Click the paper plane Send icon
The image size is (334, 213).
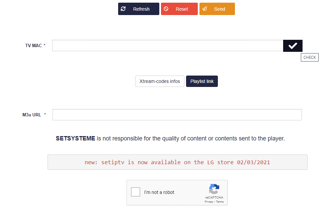(x=204, y=9)
